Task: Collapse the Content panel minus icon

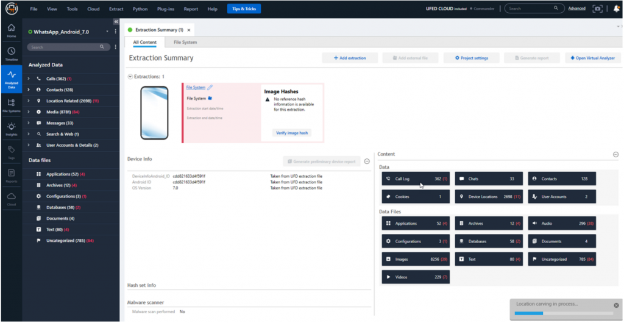Action: 615,154
